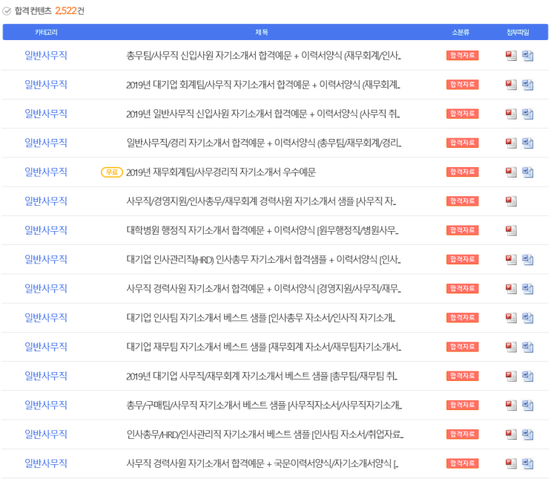Viewport: 551px width, 485px height.
Task: Open title 인사총무/HRD/인사관리직 자기소개서 베스트 샘플
Action: click(x=265, y=434)
